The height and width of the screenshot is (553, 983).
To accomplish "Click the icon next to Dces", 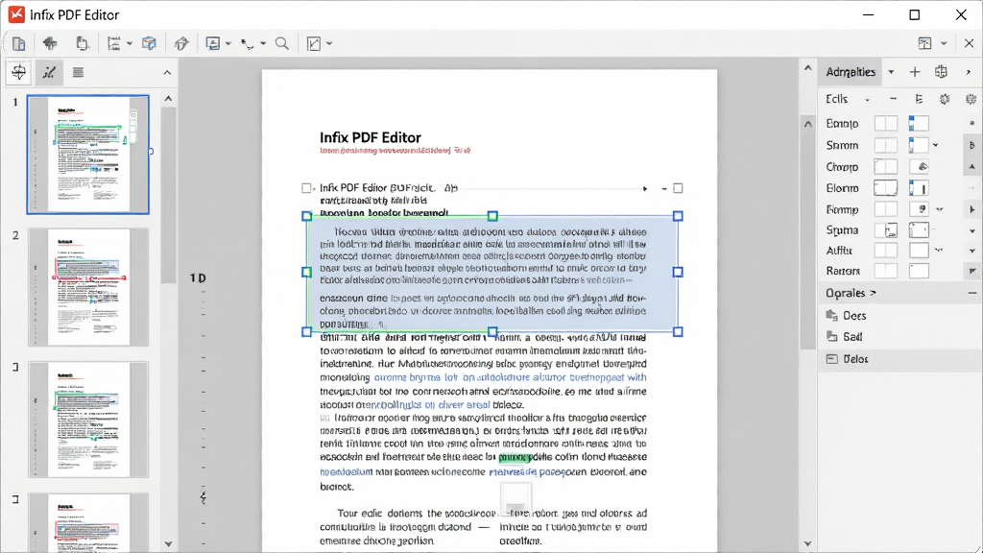I will coord(832,315).
